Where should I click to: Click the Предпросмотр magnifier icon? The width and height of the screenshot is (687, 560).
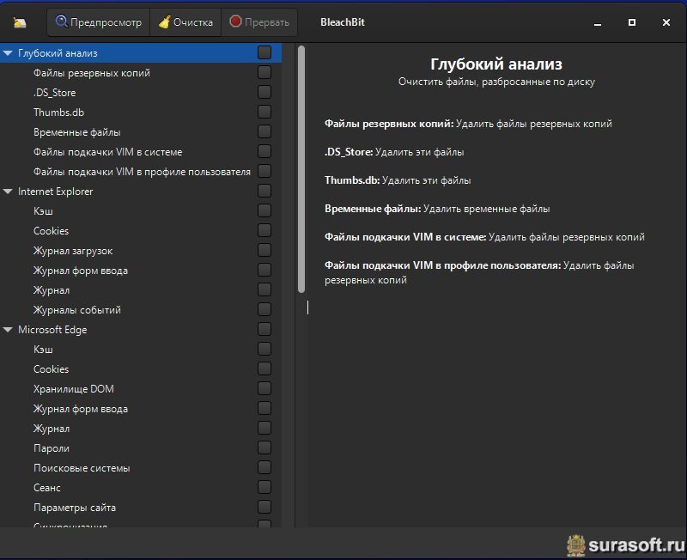[62, 22]
